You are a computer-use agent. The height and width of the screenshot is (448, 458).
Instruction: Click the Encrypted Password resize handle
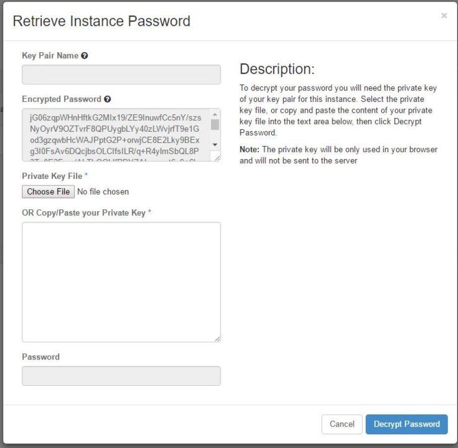pyautogui.click(x=217, y=158)
